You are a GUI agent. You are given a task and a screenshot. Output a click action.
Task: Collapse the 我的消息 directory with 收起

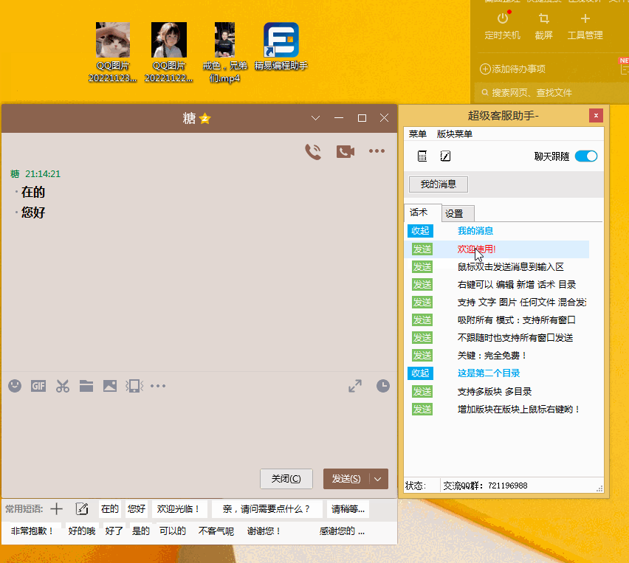421,231
